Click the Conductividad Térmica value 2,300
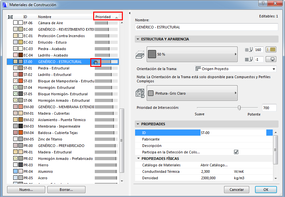Viewport: 285px width, 197px height. tap(205, 171)
